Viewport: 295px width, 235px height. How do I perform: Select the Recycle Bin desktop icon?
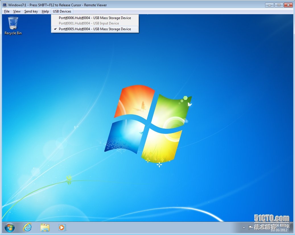pos(13,26)
